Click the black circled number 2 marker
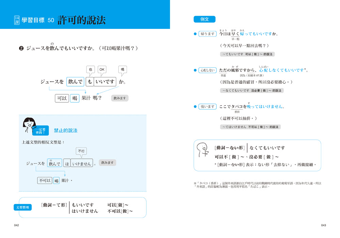340x238 pixels. coord(21,48)
